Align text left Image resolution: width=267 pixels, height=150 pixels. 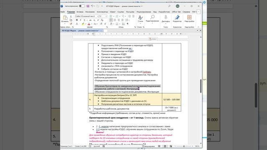coord(111,20)
